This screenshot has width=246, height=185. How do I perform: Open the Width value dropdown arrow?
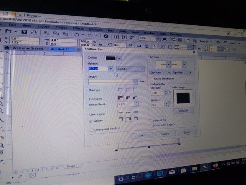[111, 69]
